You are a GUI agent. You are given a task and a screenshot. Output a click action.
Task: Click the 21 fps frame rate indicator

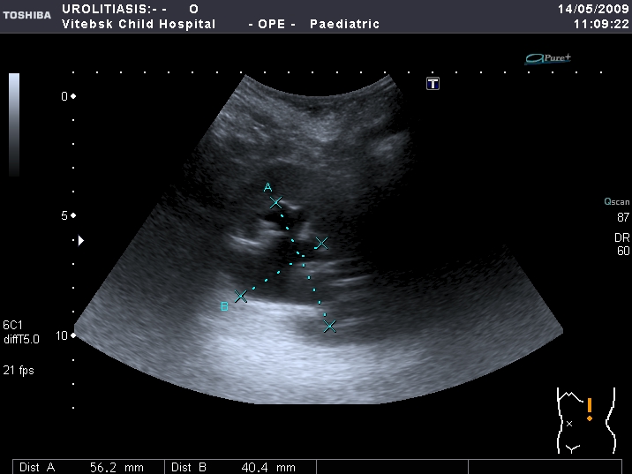pyautogui.click(x=19, y=370)
